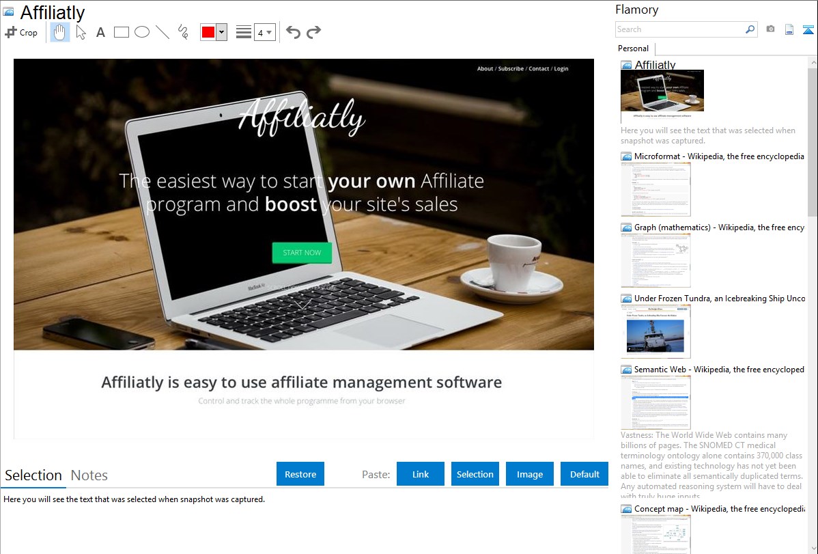Open the color picker dropdown arrow
Screen dimensions: 818x554
(x=222, y=32)
